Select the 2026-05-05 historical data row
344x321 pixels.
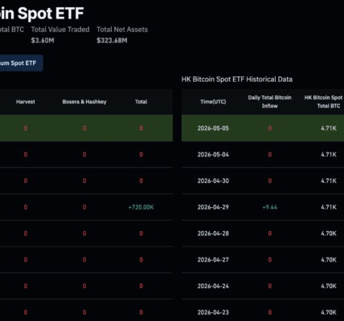pos(263,128)
